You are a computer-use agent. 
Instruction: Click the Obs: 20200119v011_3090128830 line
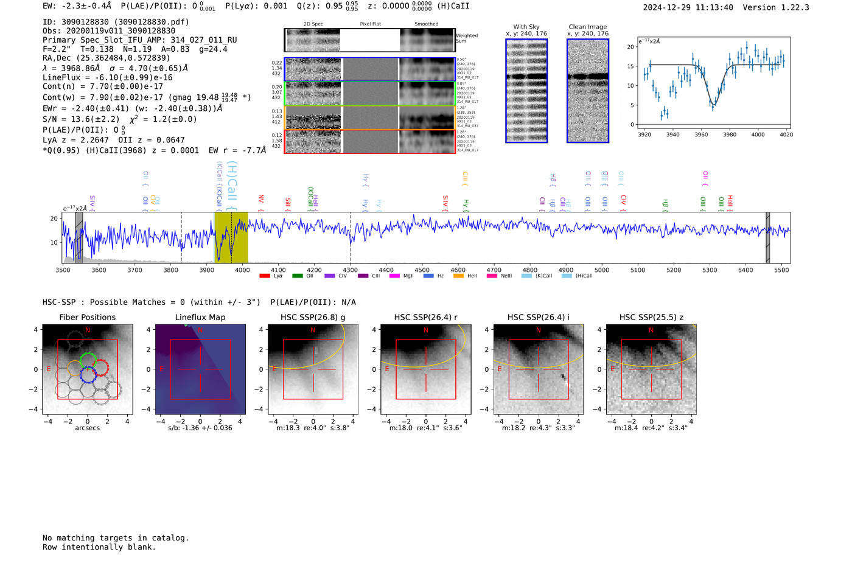coord(109,31)
